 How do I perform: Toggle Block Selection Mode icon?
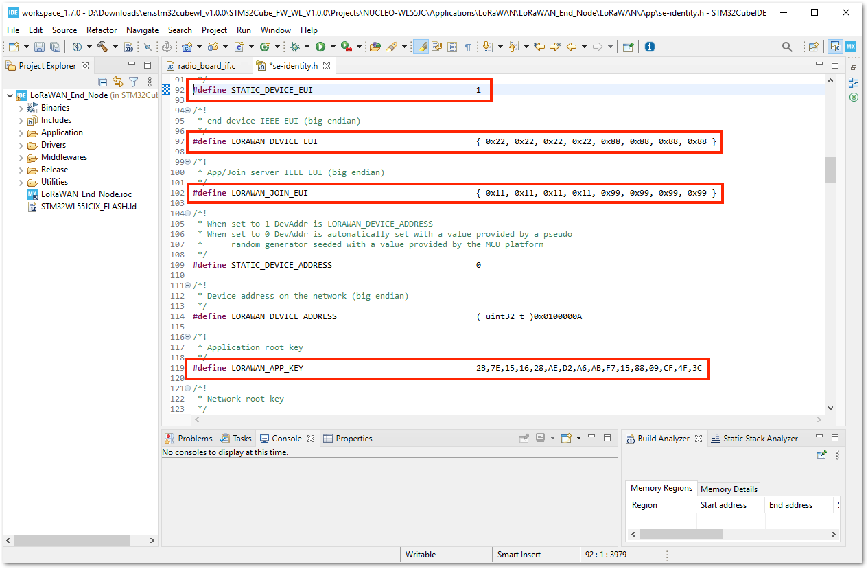tap(452, 47)
